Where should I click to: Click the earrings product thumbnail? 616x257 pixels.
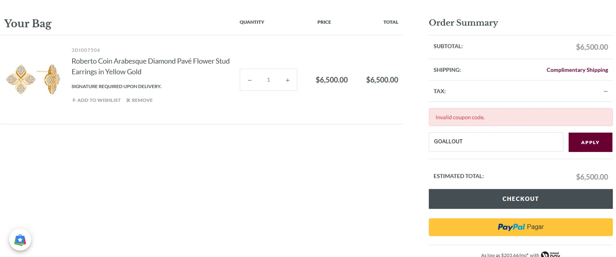tap(33, 79)
